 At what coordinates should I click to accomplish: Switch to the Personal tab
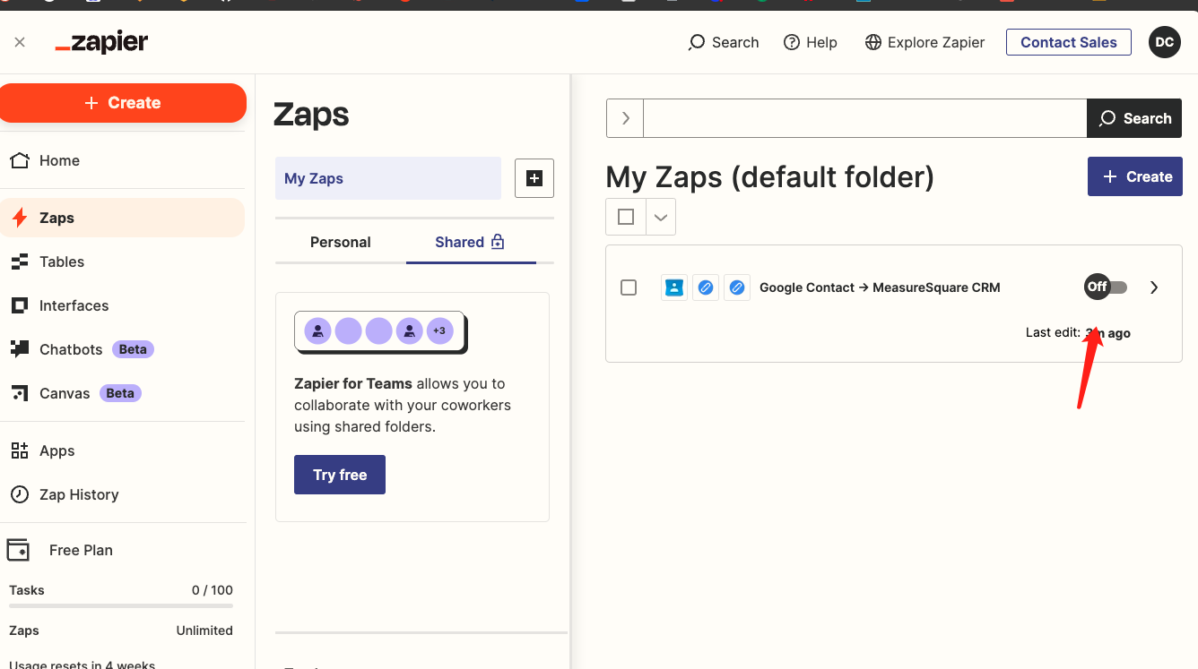(340, 242)
